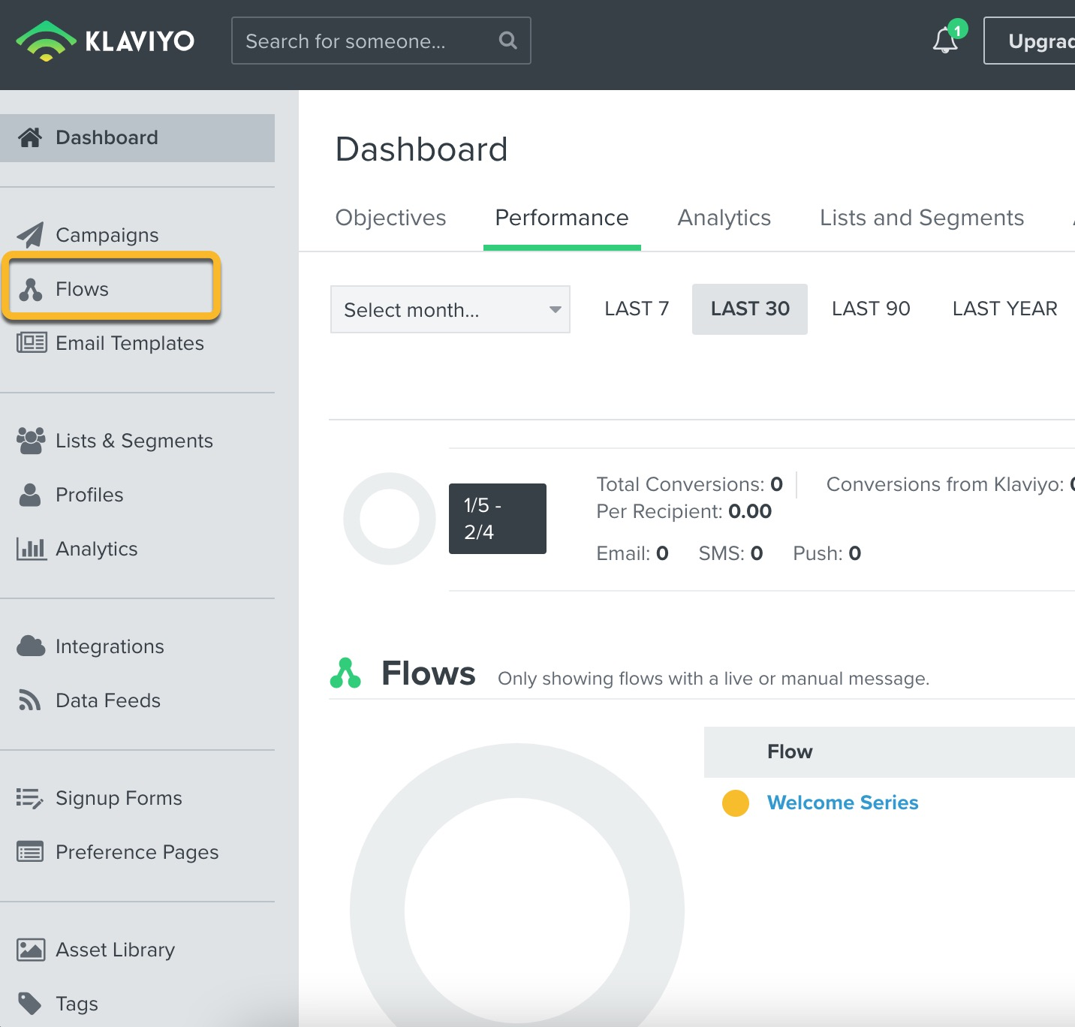Viewport: 1075px width, 1027px height.
Task: Click the Signup Forms icon
Action: [30, 798]
